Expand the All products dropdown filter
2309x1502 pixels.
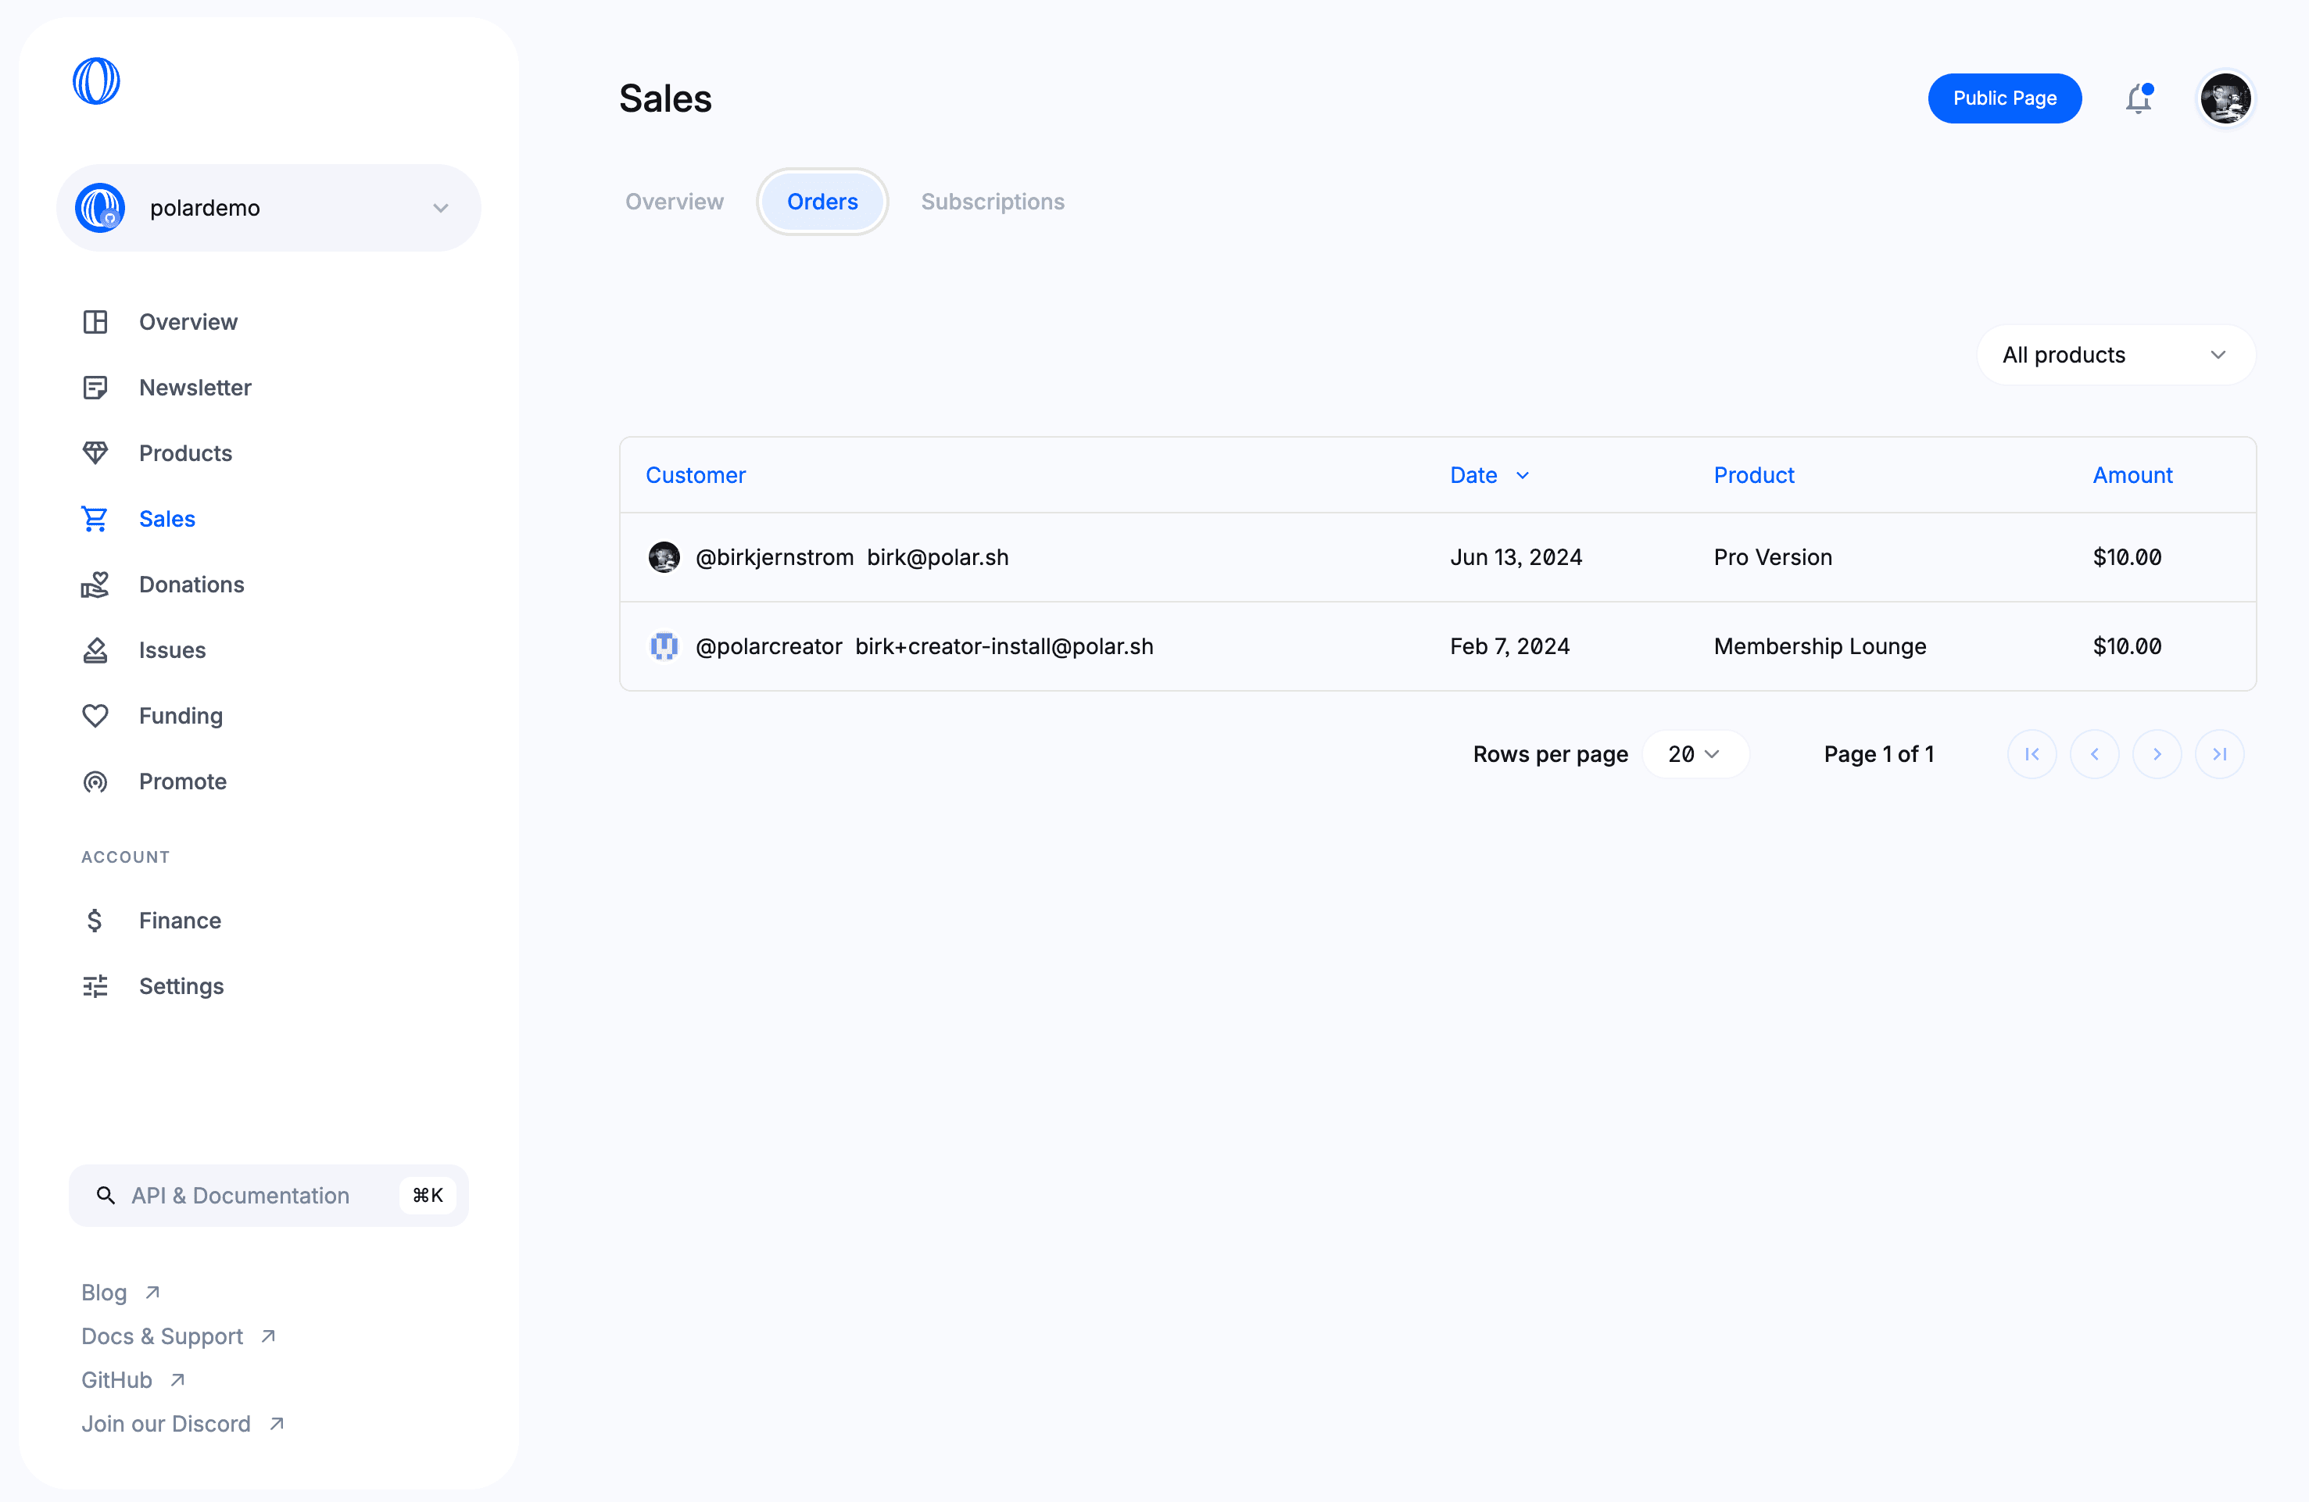pyautogui.click(x=2114, y=353)
